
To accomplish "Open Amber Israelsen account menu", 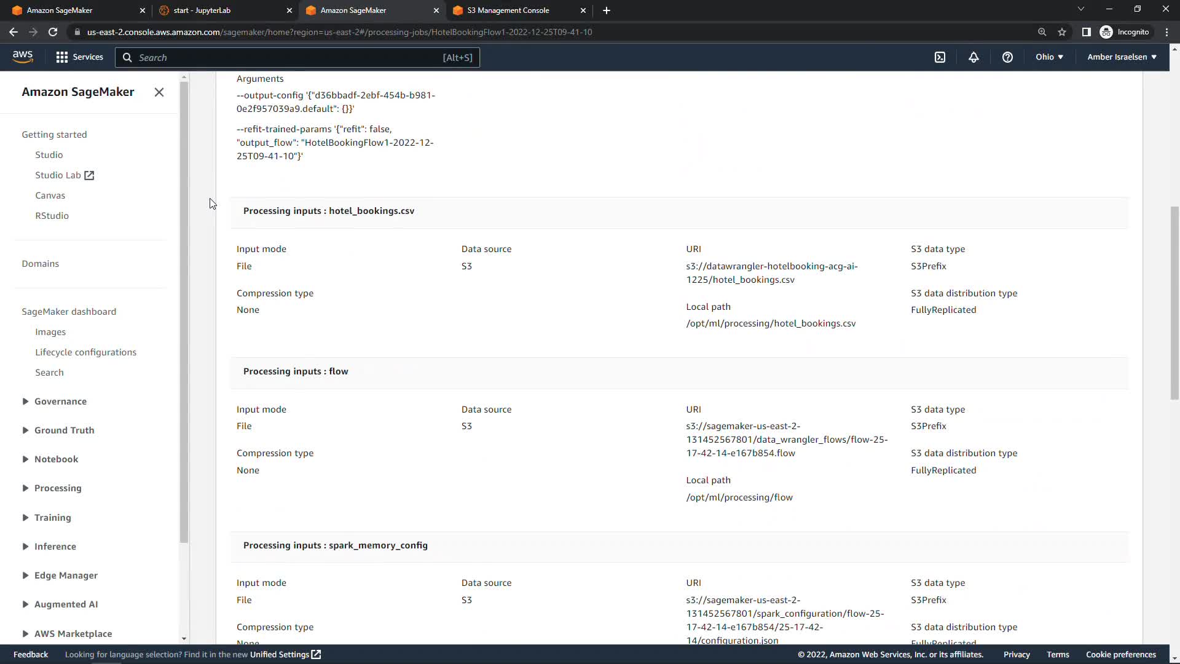I will [x=1122, y=57].
